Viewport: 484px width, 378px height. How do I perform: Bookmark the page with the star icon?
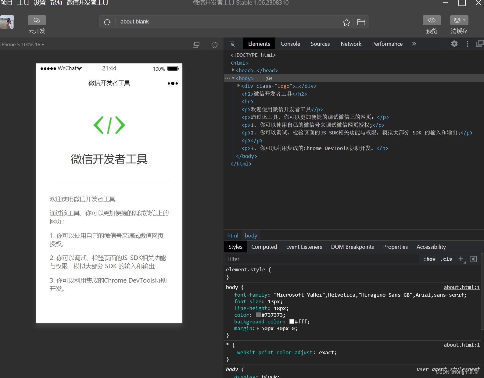[346, 22]
